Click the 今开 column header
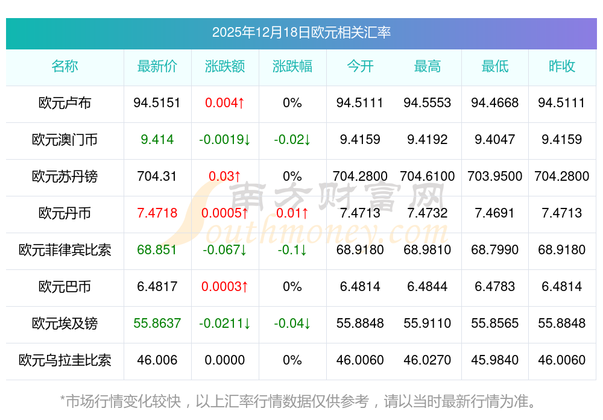603x420 pixels. [360, 66]
